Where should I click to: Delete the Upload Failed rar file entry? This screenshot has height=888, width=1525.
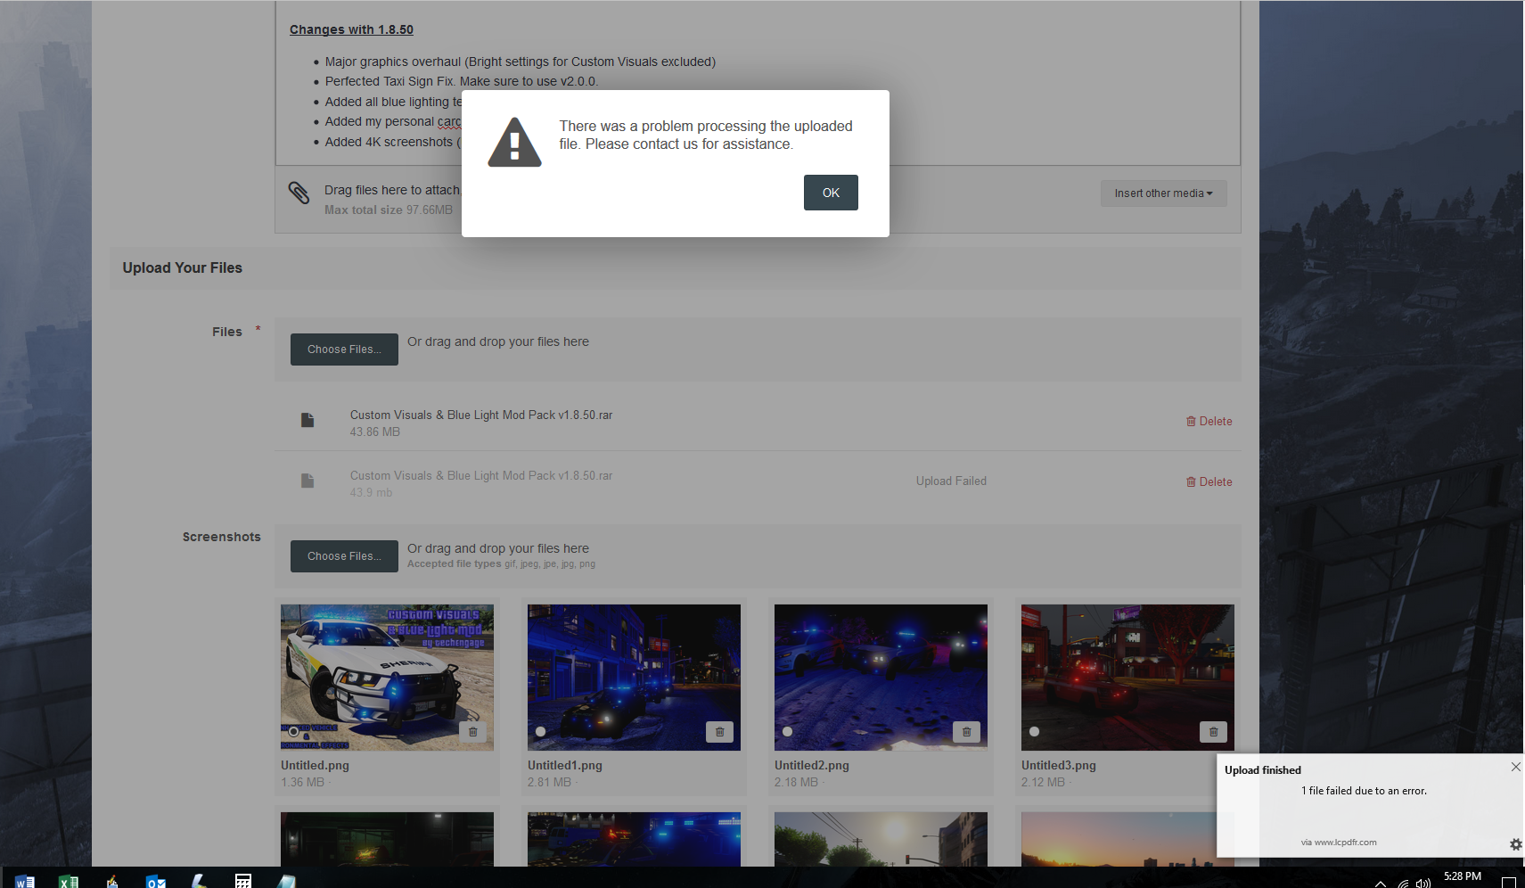[1209, 481]
